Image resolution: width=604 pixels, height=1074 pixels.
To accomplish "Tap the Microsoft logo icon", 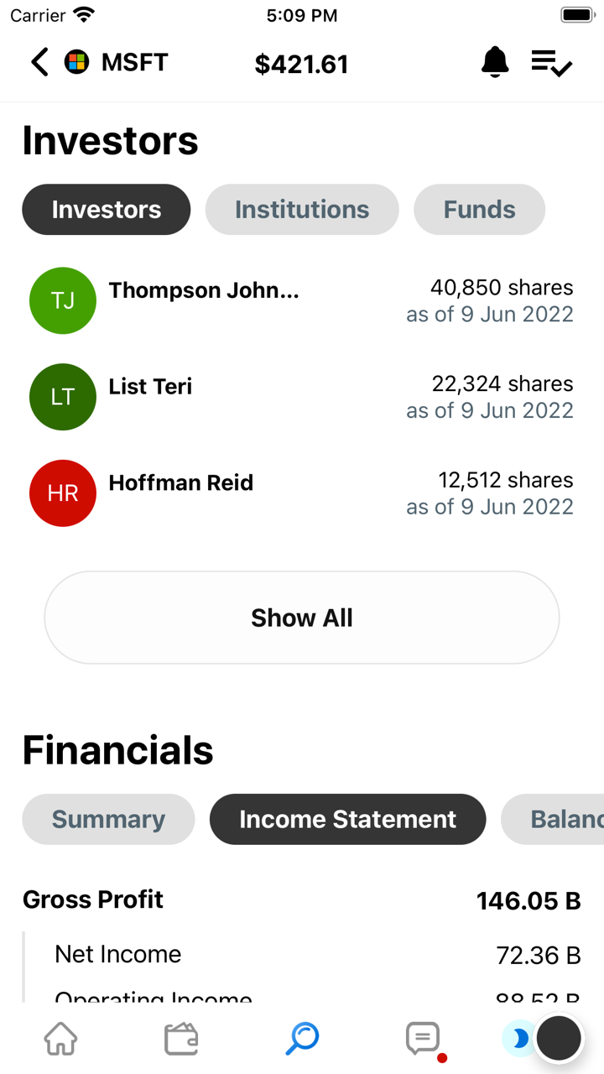I will pyautogui.click(x=77, y=63).
